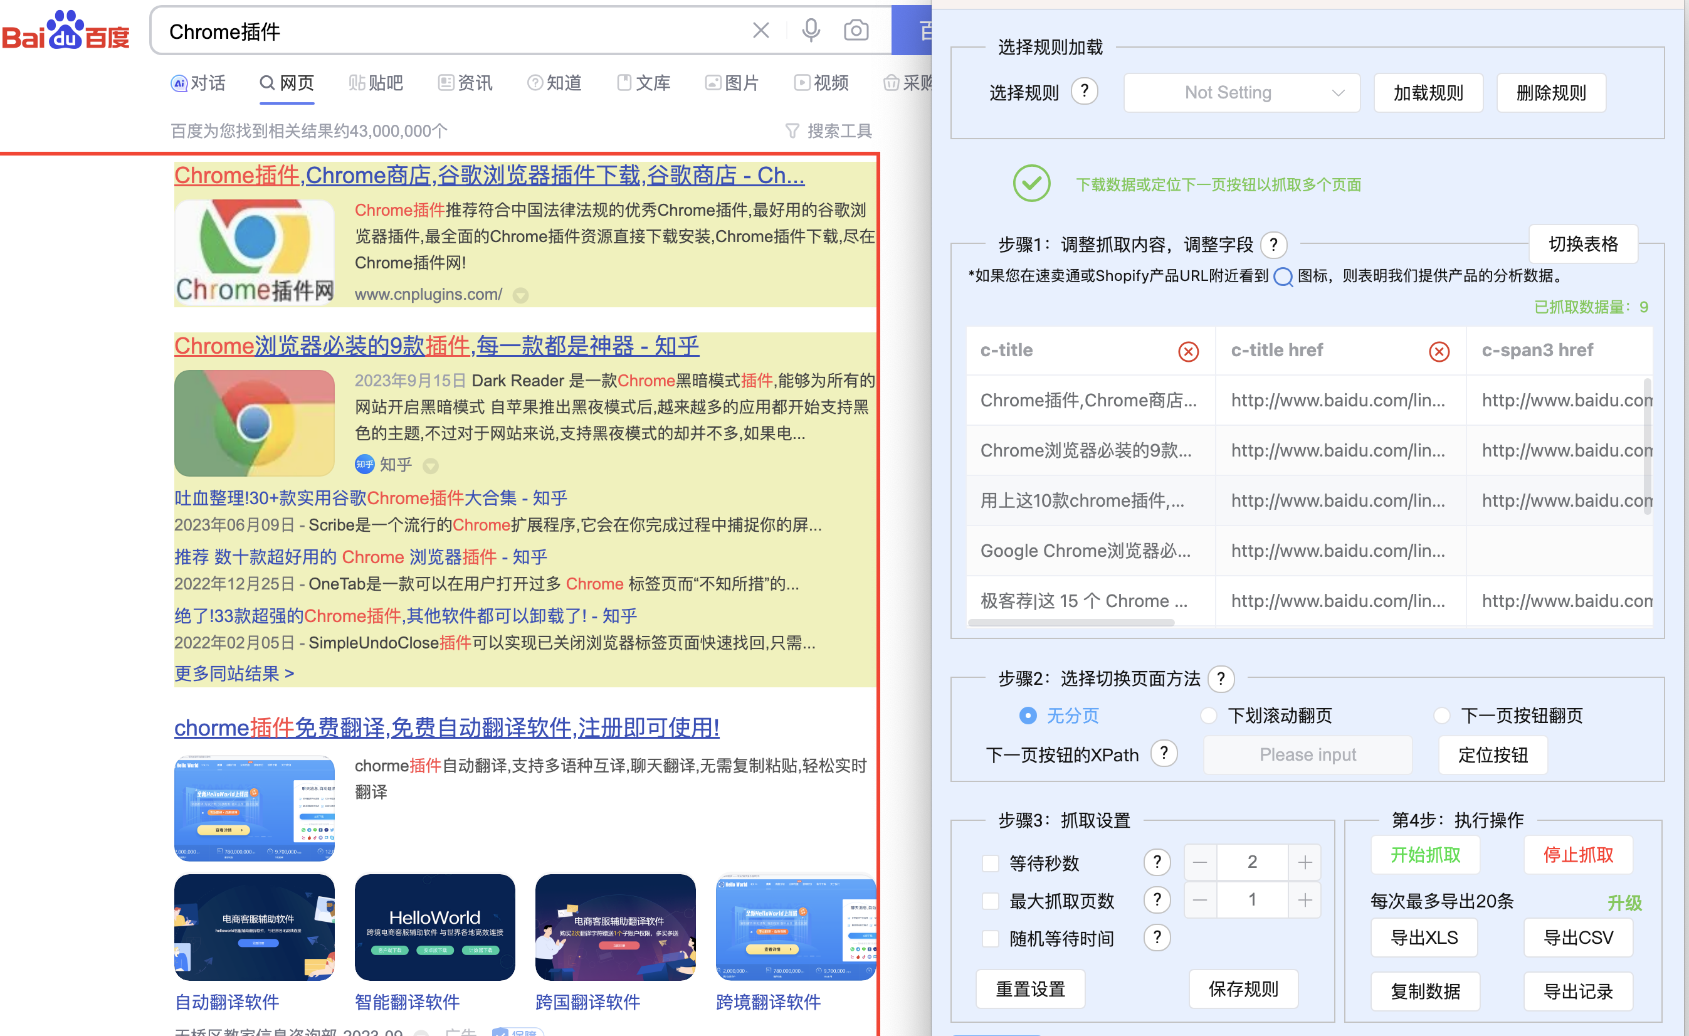Clear search box with X icon
The image size is (1689, 1036).
click(x=761, y=31)
